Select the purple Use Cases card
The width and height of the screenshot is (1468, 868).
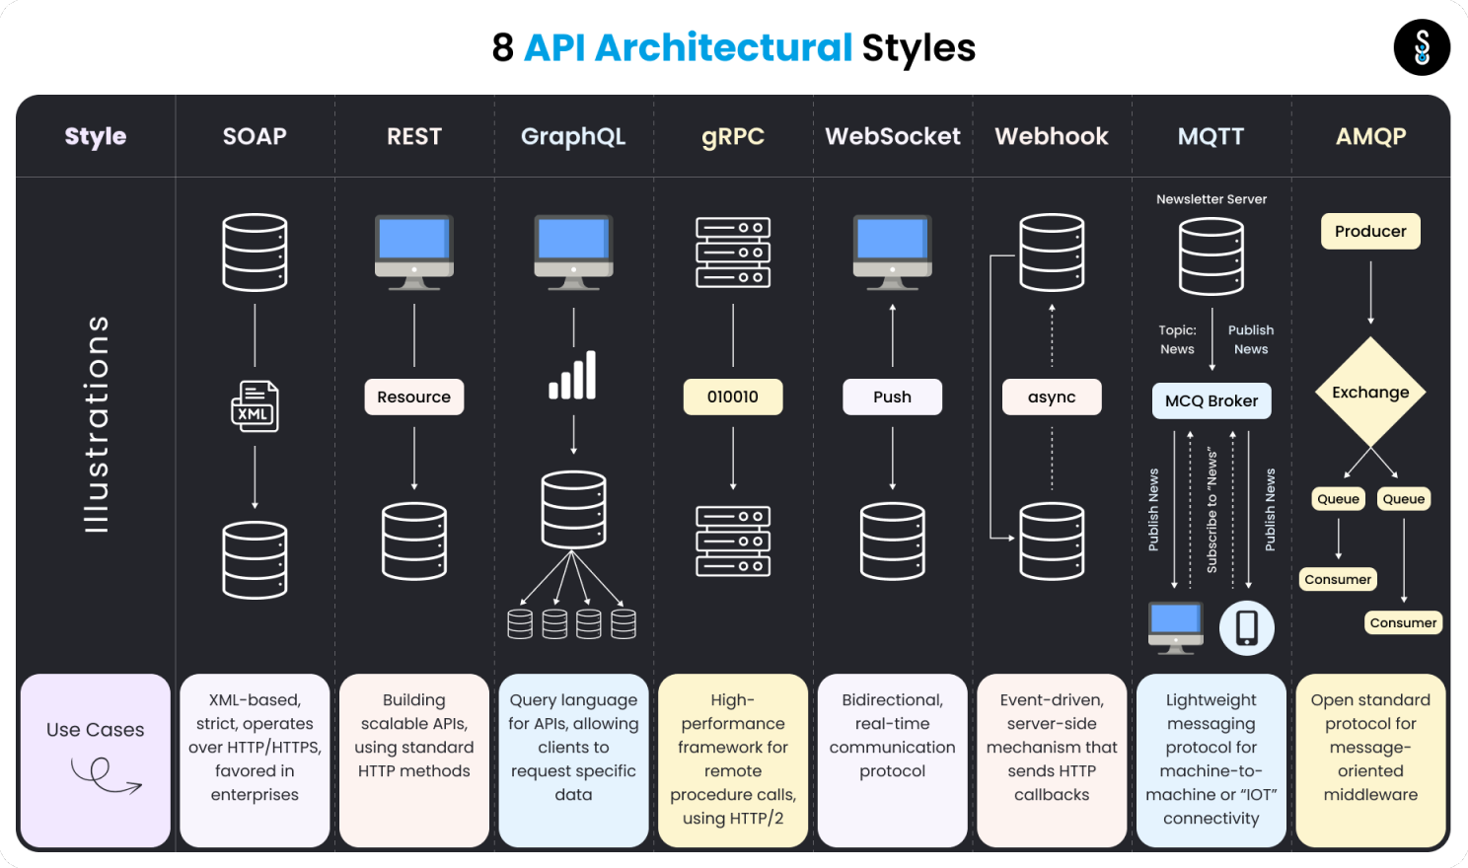(95, 760)
